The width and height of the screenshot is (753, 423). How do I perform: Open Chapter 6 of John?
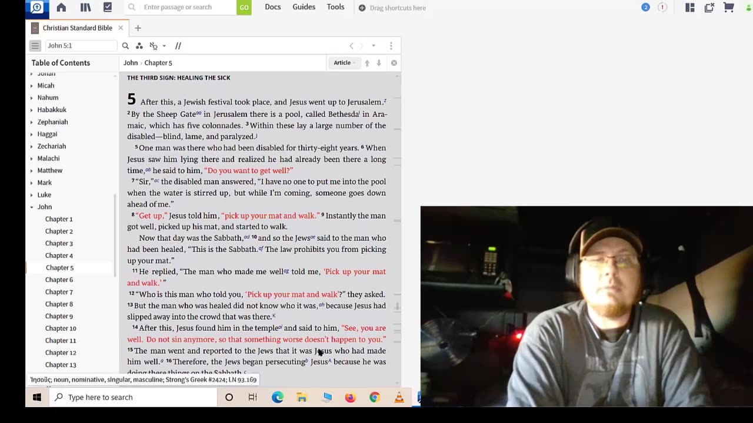pyautogui.click(x=59, y=280)
